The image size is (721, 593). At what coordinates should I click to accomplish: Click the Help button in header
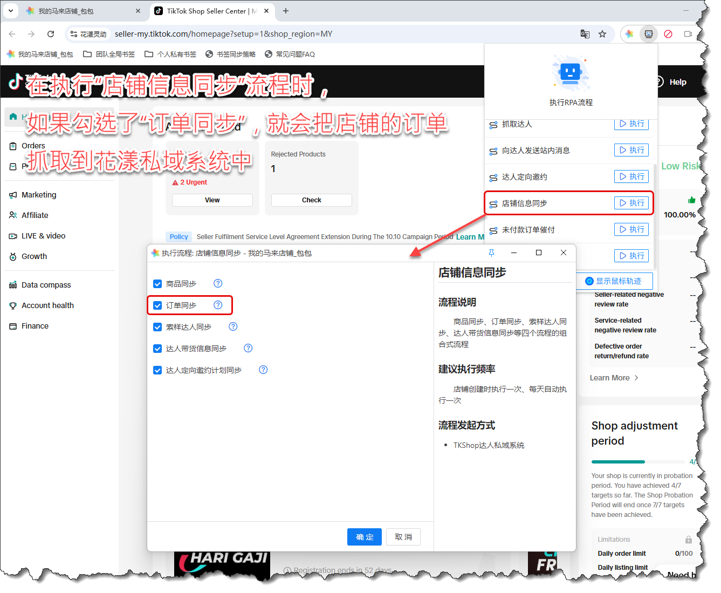pyautogui.click(x=671, y=82)
